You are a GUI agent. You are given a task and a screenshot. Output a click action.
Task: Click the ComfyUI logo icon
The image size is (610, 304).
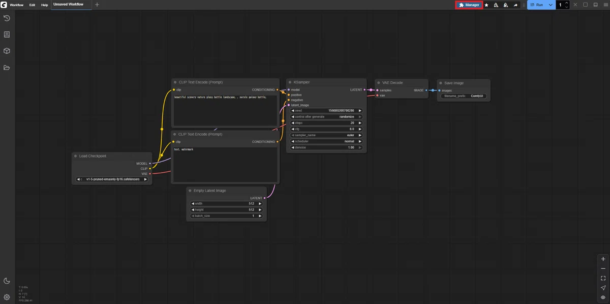point(4,5)
